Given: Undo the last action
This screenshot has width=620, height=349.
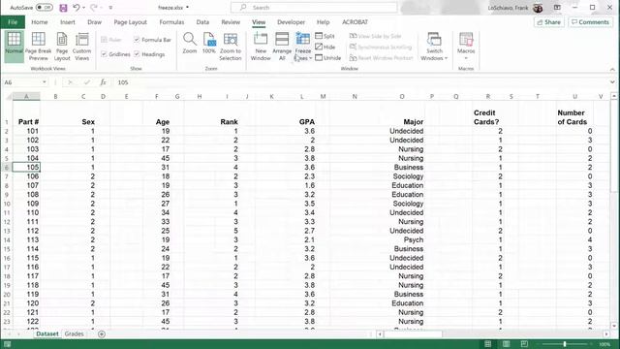Looking at the screenshot, I should [x=77, y=8].
